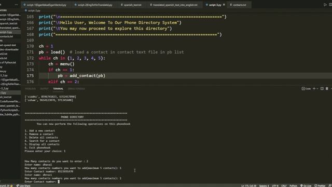Click the menu() call on line 173
Screen dimensions: 332x187
[67, 64]
